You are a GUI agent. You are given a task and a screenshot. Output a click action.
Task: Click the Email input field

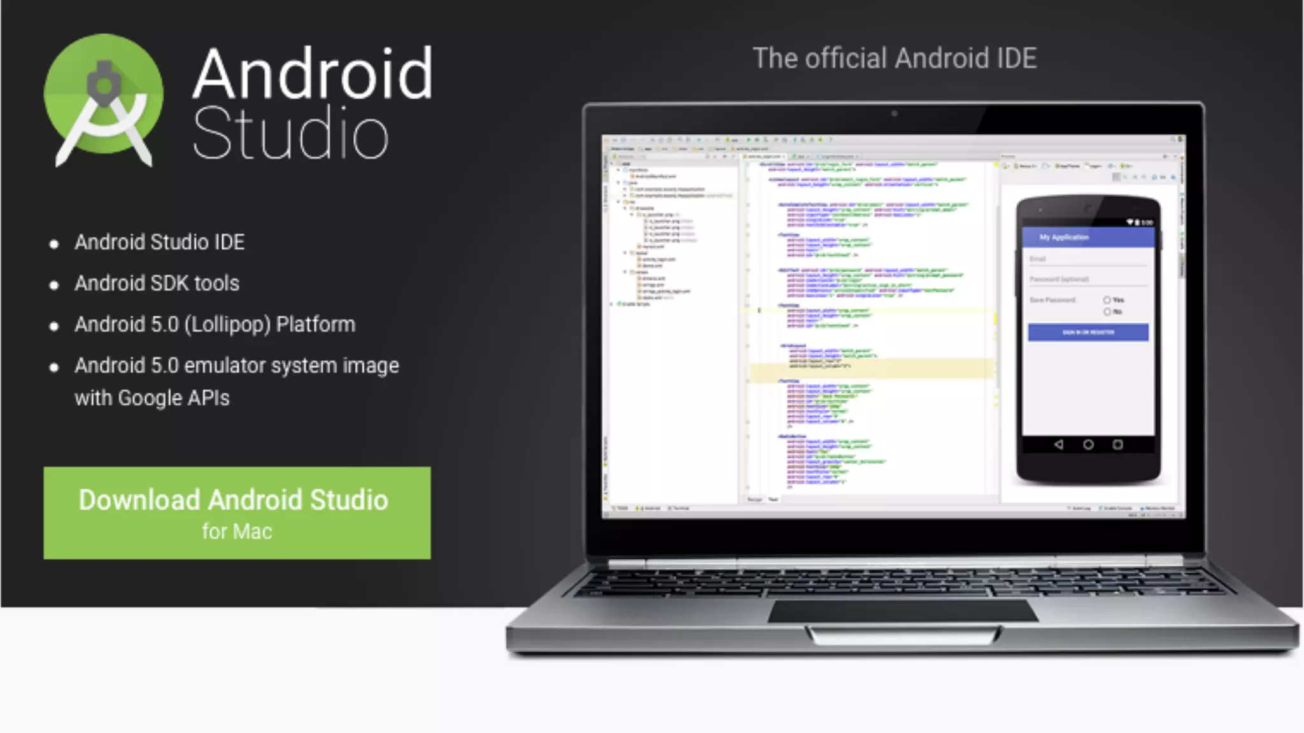[x=1088, y=259]
